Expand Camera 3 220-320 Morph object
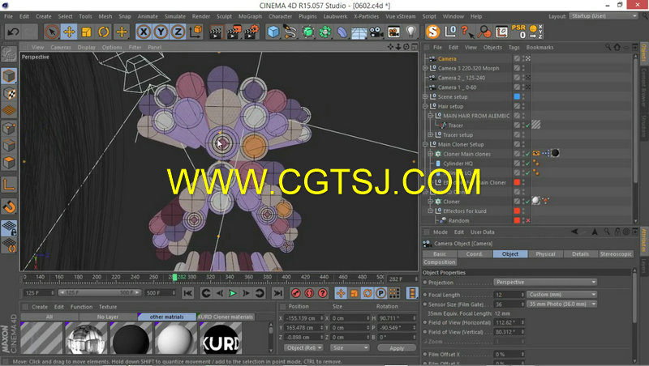This screenshot has height=366, width=649. (425, 68)
